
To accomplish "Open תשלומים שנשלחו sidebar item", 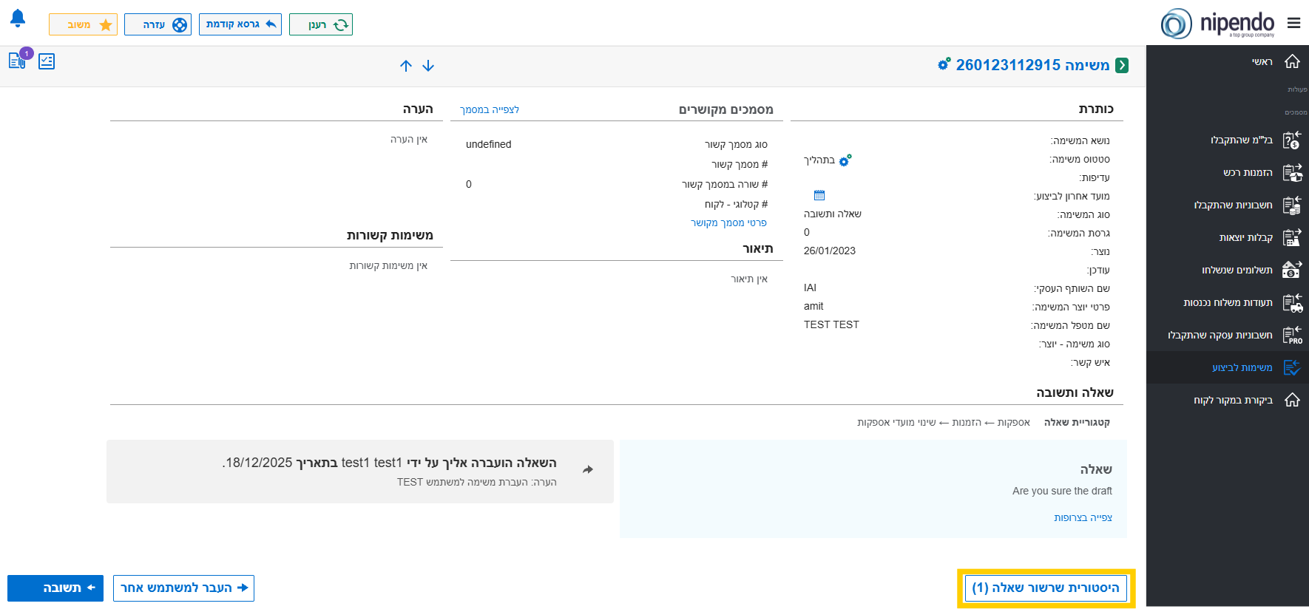I will (x=1228, y=270).
